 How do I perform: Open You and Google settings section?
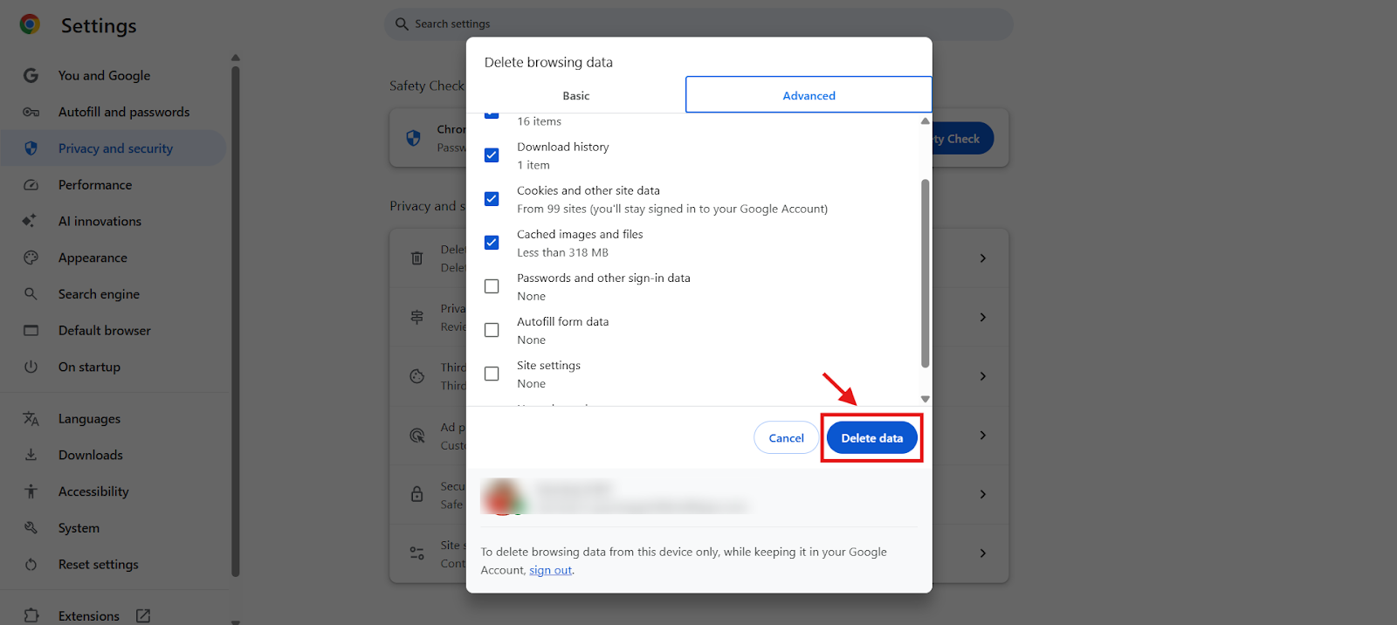pos(114,76)
